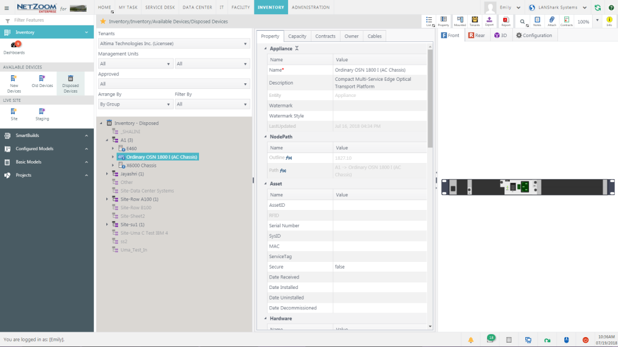Open the hamburger menu beside the NetZoom logo
Image resolution: width=618 pixels, height=347 pixels.
(x=6, y=8)
